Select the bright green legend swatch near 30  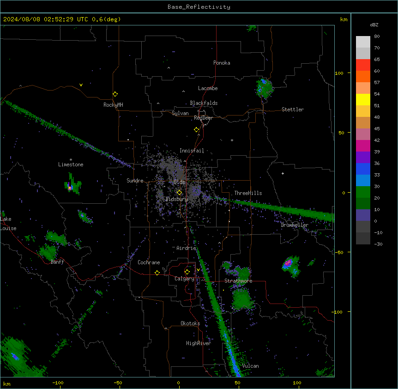pyautogui.click(x=363, y=192)
